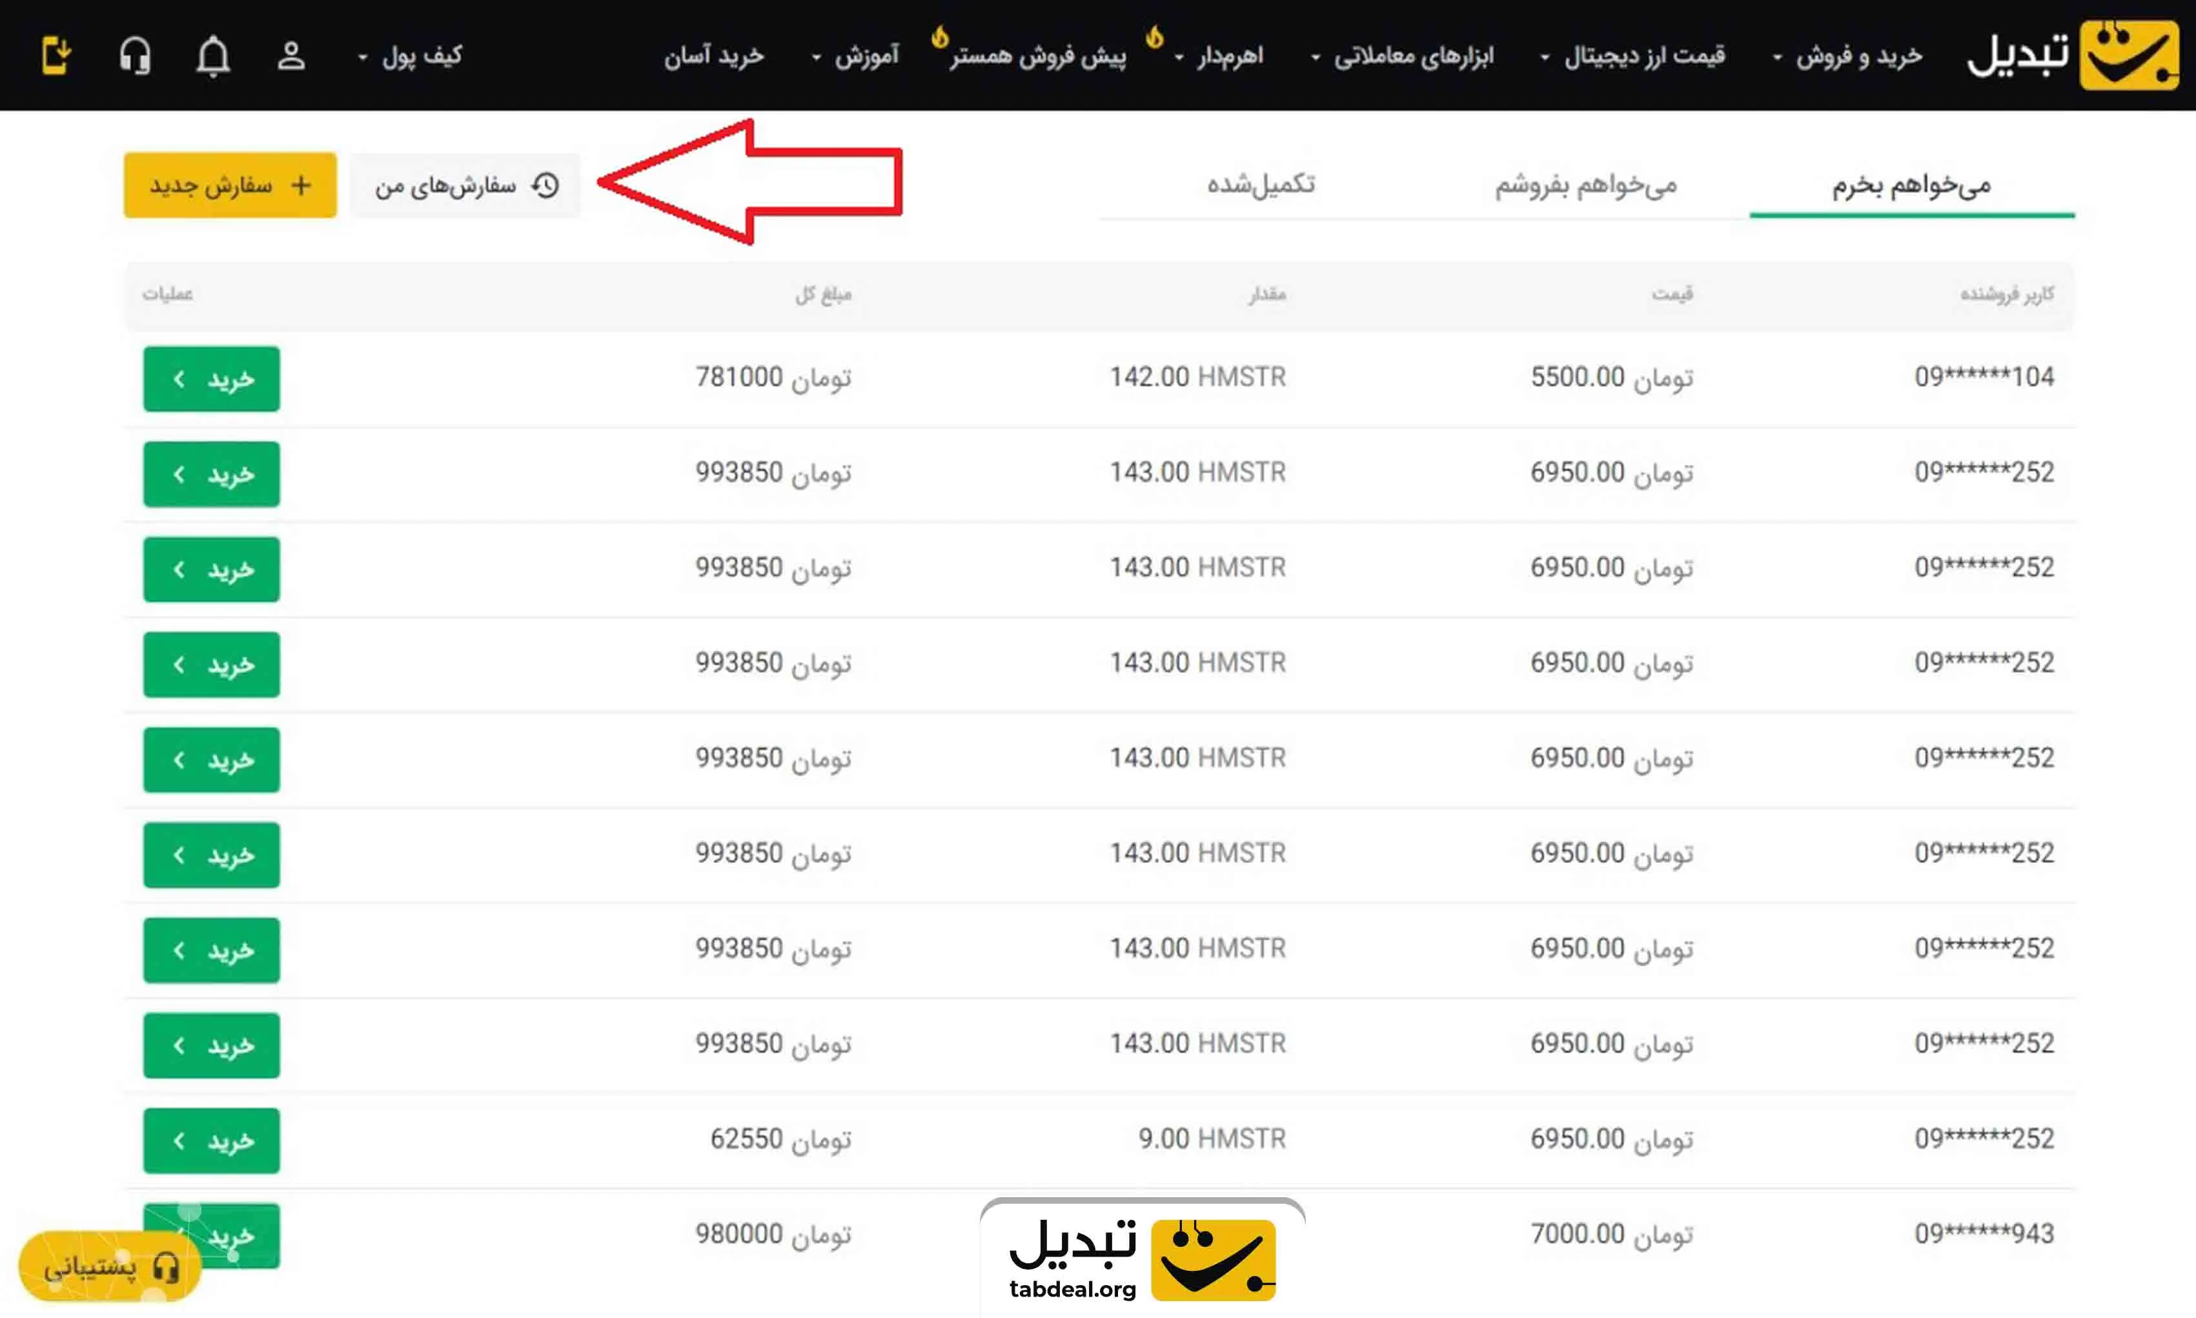2196x1318 pixels.
Task: Open the user profile icon
Action: tap(290, 56)
